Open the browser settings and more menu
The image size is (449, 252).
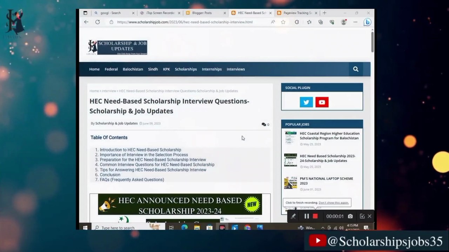click(355, 22)
